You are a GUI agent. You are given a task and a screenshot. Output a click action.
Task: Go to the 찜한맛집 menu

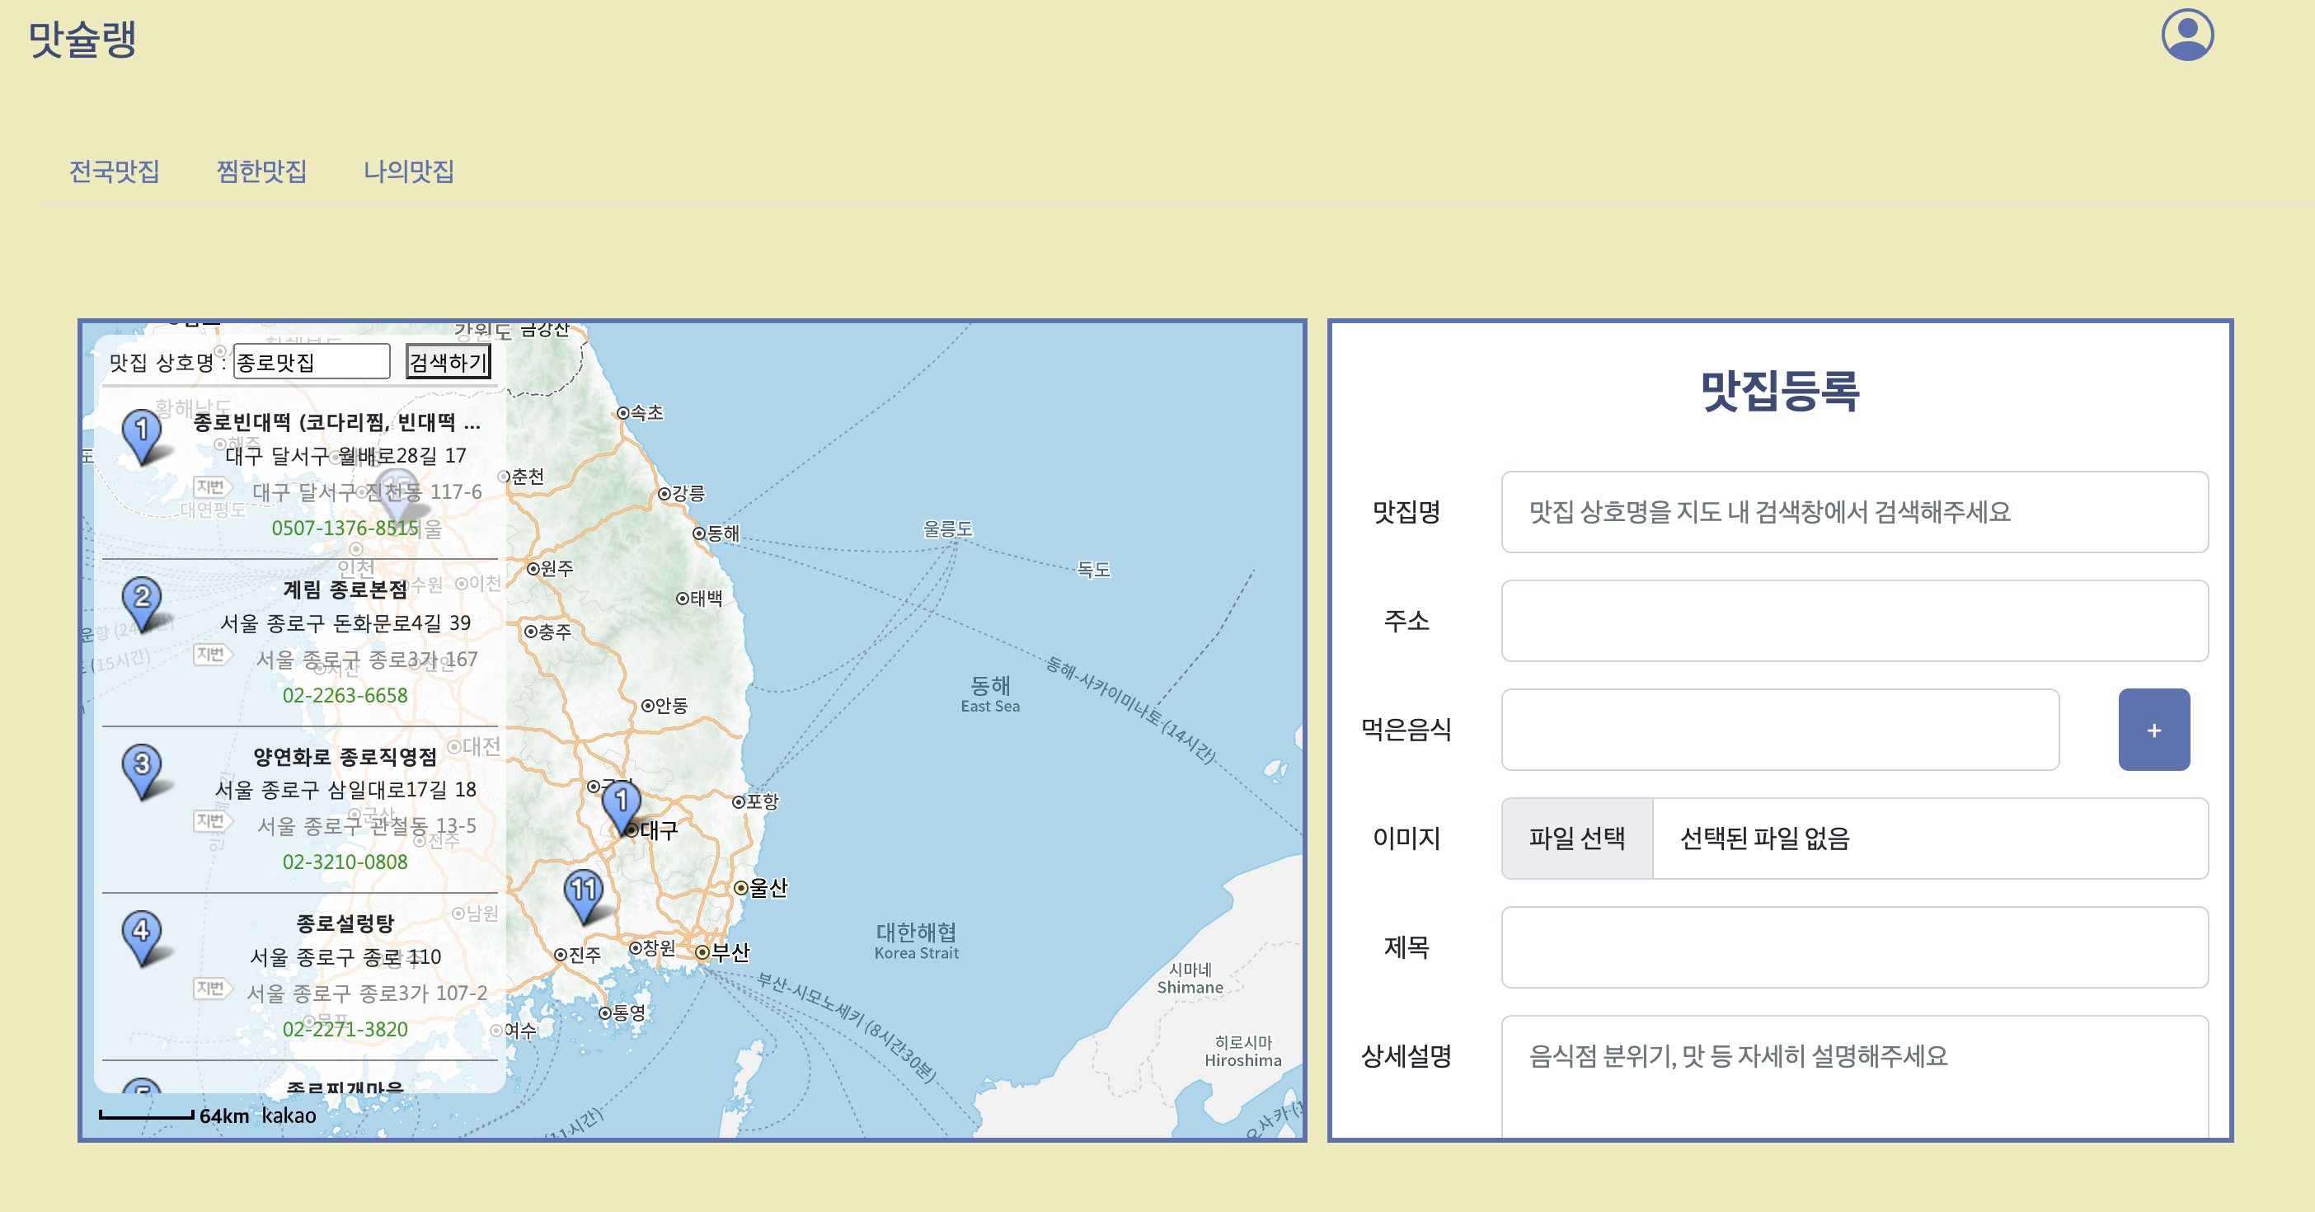pyautogui.click(x=261, y=171)
